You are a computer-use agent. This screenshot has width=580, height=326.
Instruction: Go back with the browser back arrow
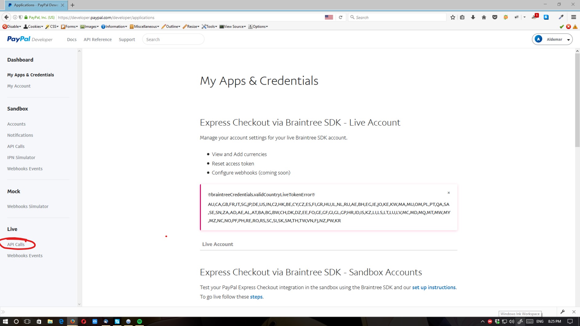(6, 17)
